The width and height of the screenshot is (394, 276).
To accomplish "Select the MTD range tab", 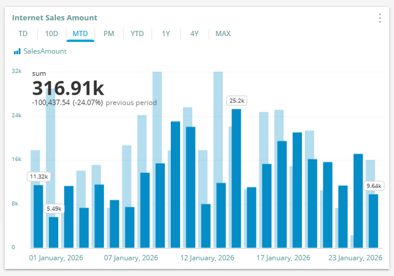I will point(80,34).
